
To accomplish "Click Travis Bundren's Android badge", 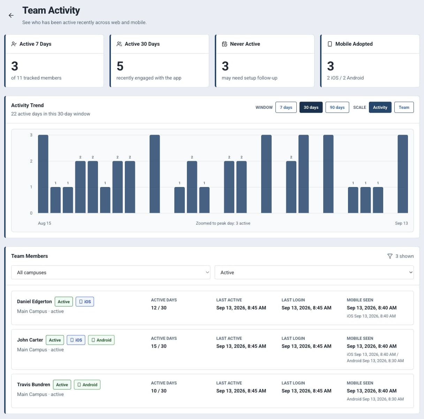I will tap(87, 385).
